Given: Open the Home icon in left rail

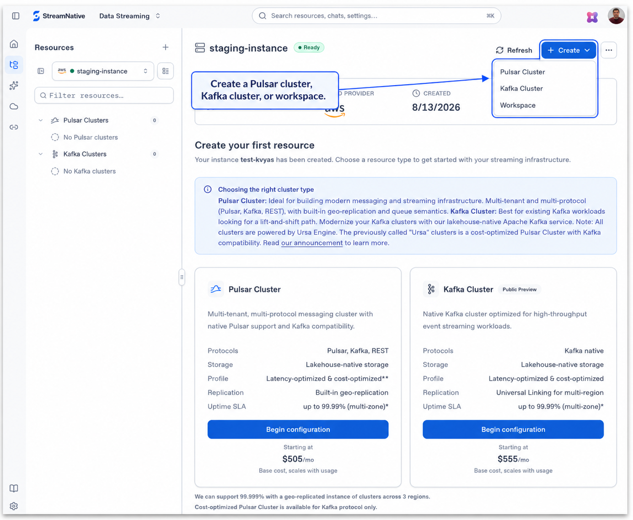Looking at the screenshot, I should [14, 44].
